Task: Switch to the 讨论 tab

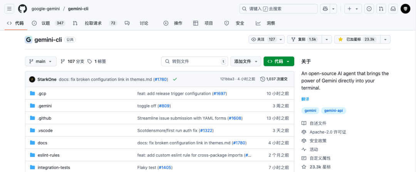Action: point(136,23)
